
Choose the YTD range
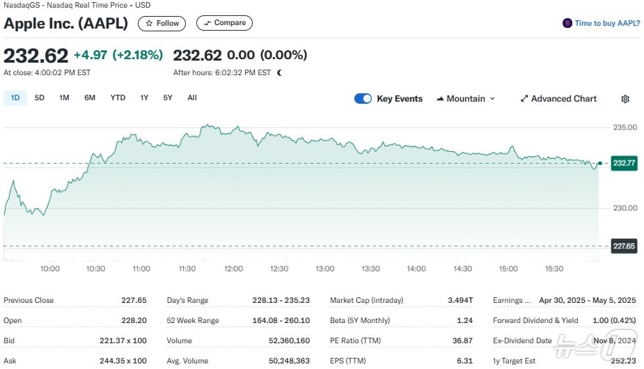(118, 98)
